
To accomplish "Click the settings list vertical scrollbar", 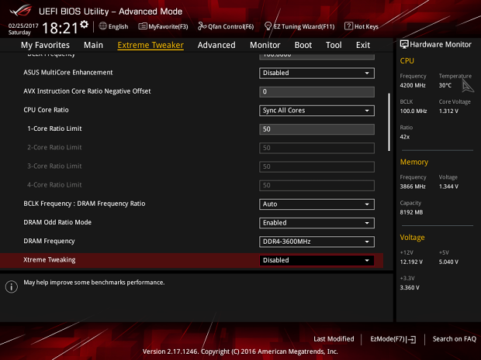I will coord(389,122).
